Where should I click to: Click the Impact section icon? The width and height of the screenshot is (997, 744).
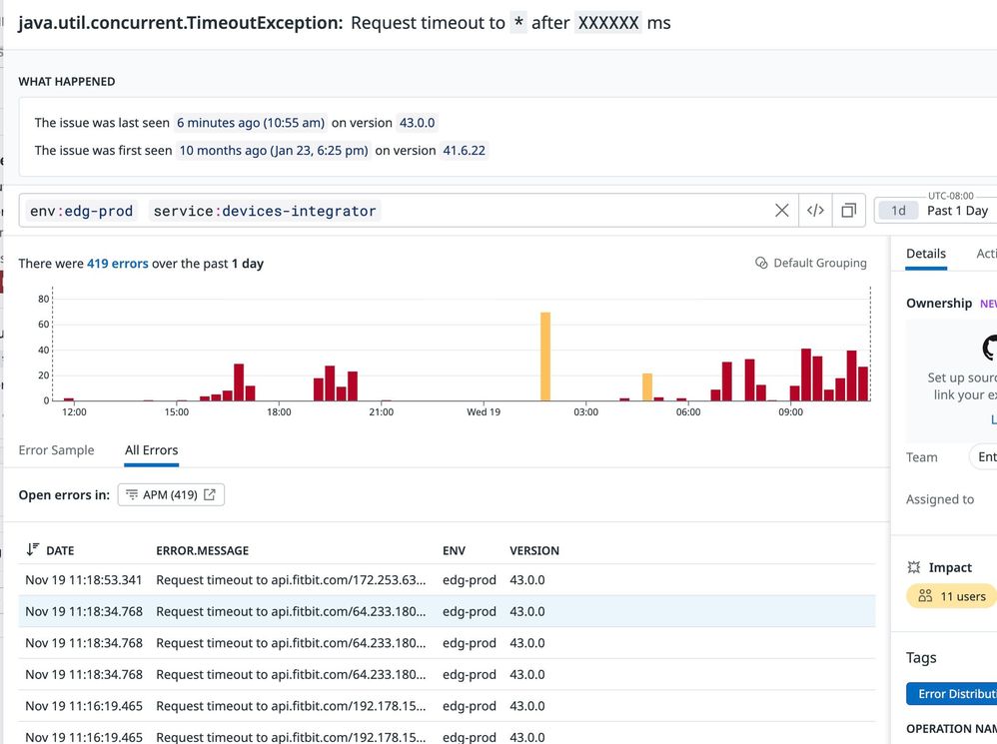913,567
